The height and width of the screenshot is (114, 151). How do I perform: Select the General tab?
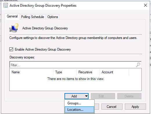(12, 16)
